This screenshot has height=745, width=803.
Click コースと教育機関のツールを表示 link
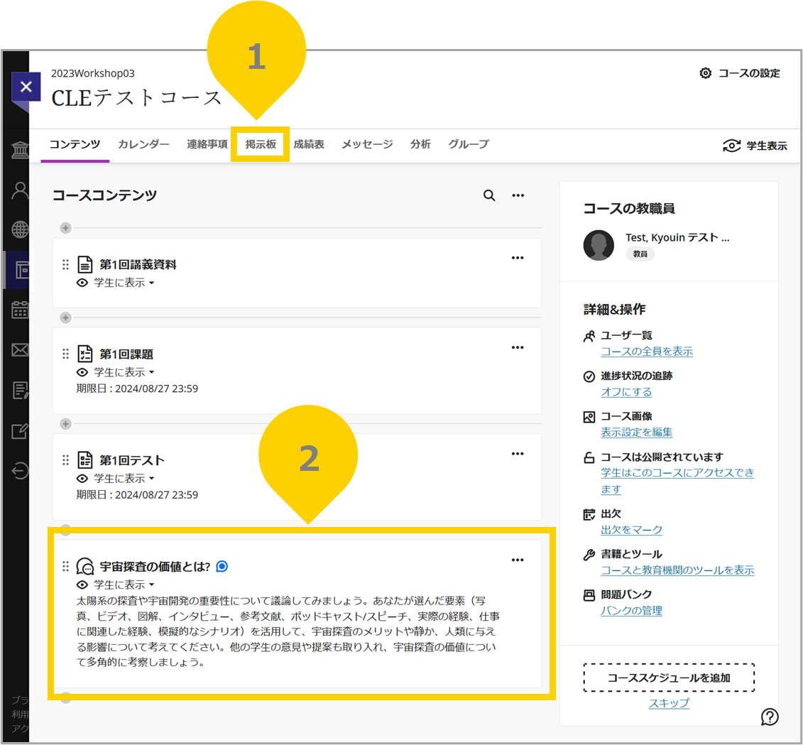pyautogui.click(x=677, y=570)
